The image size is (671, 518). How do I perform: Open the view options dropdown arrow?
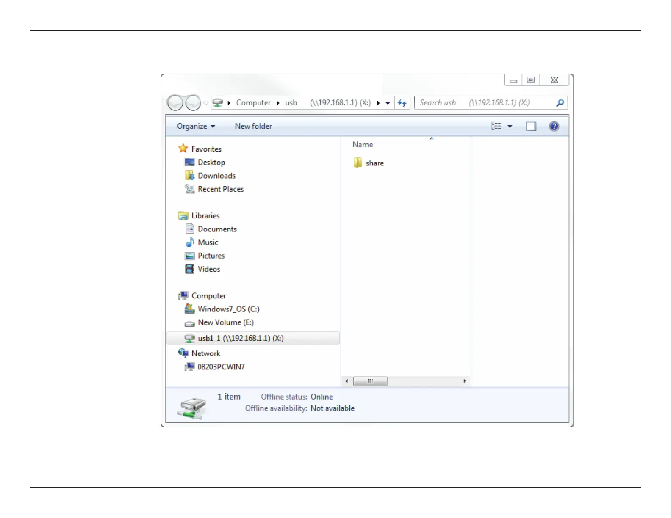tap(510, 126)
